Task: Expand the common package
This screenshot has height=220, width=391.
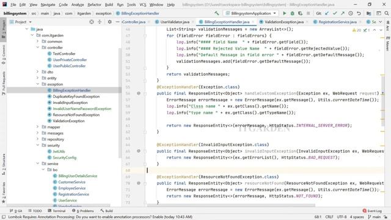Action: click(38, 42)
